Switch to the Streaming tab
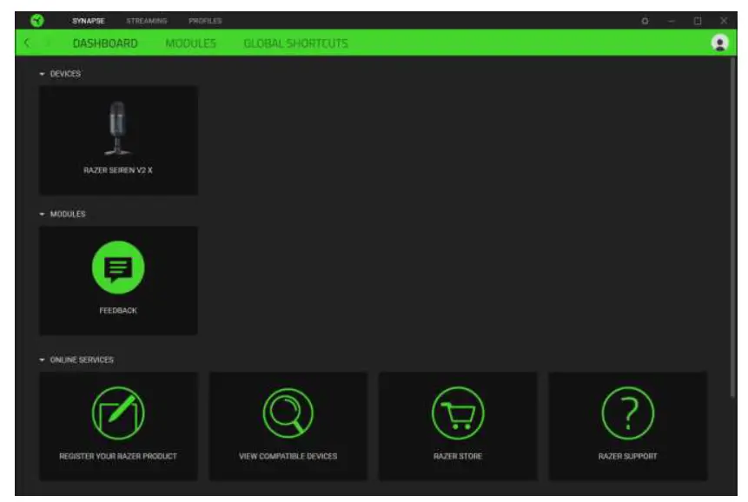This screenshot has height=502, width=748. pos(147,21)
